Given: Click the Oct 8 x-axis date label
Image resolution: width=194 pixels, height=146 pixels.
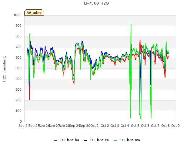Looking at the screenshot, I should click(x=166, y=126).
